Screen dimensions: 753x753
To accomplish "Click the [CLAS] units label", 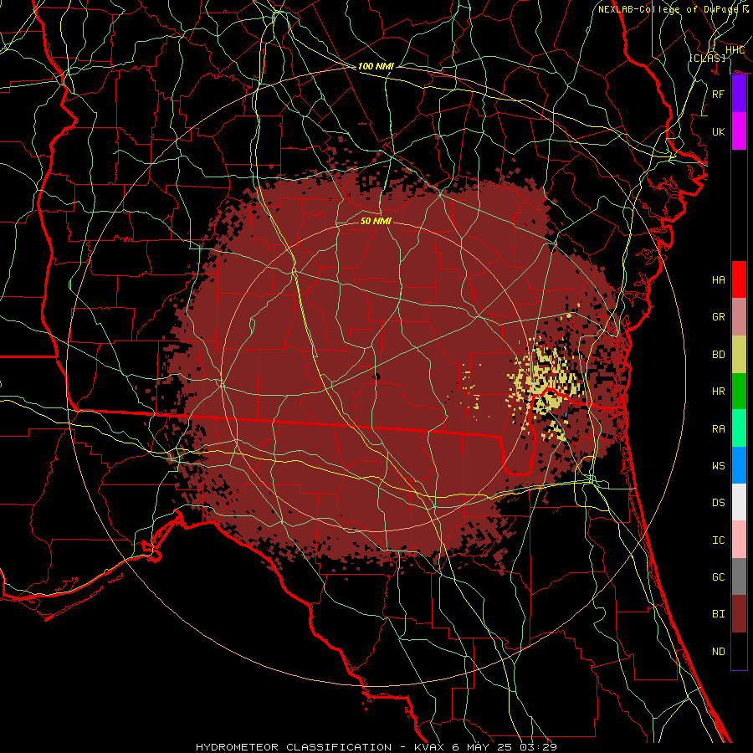I will 707,58.
